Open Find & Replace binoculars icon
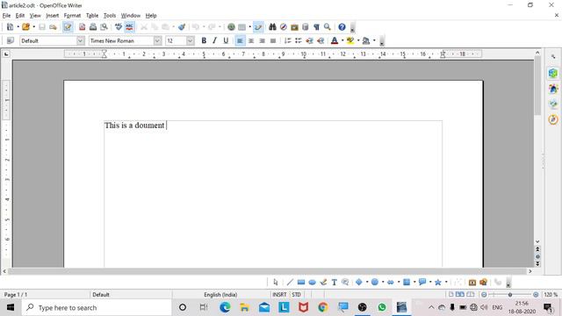Image resolution: width=562 pixels, height=316 pixels. point(273,27)
